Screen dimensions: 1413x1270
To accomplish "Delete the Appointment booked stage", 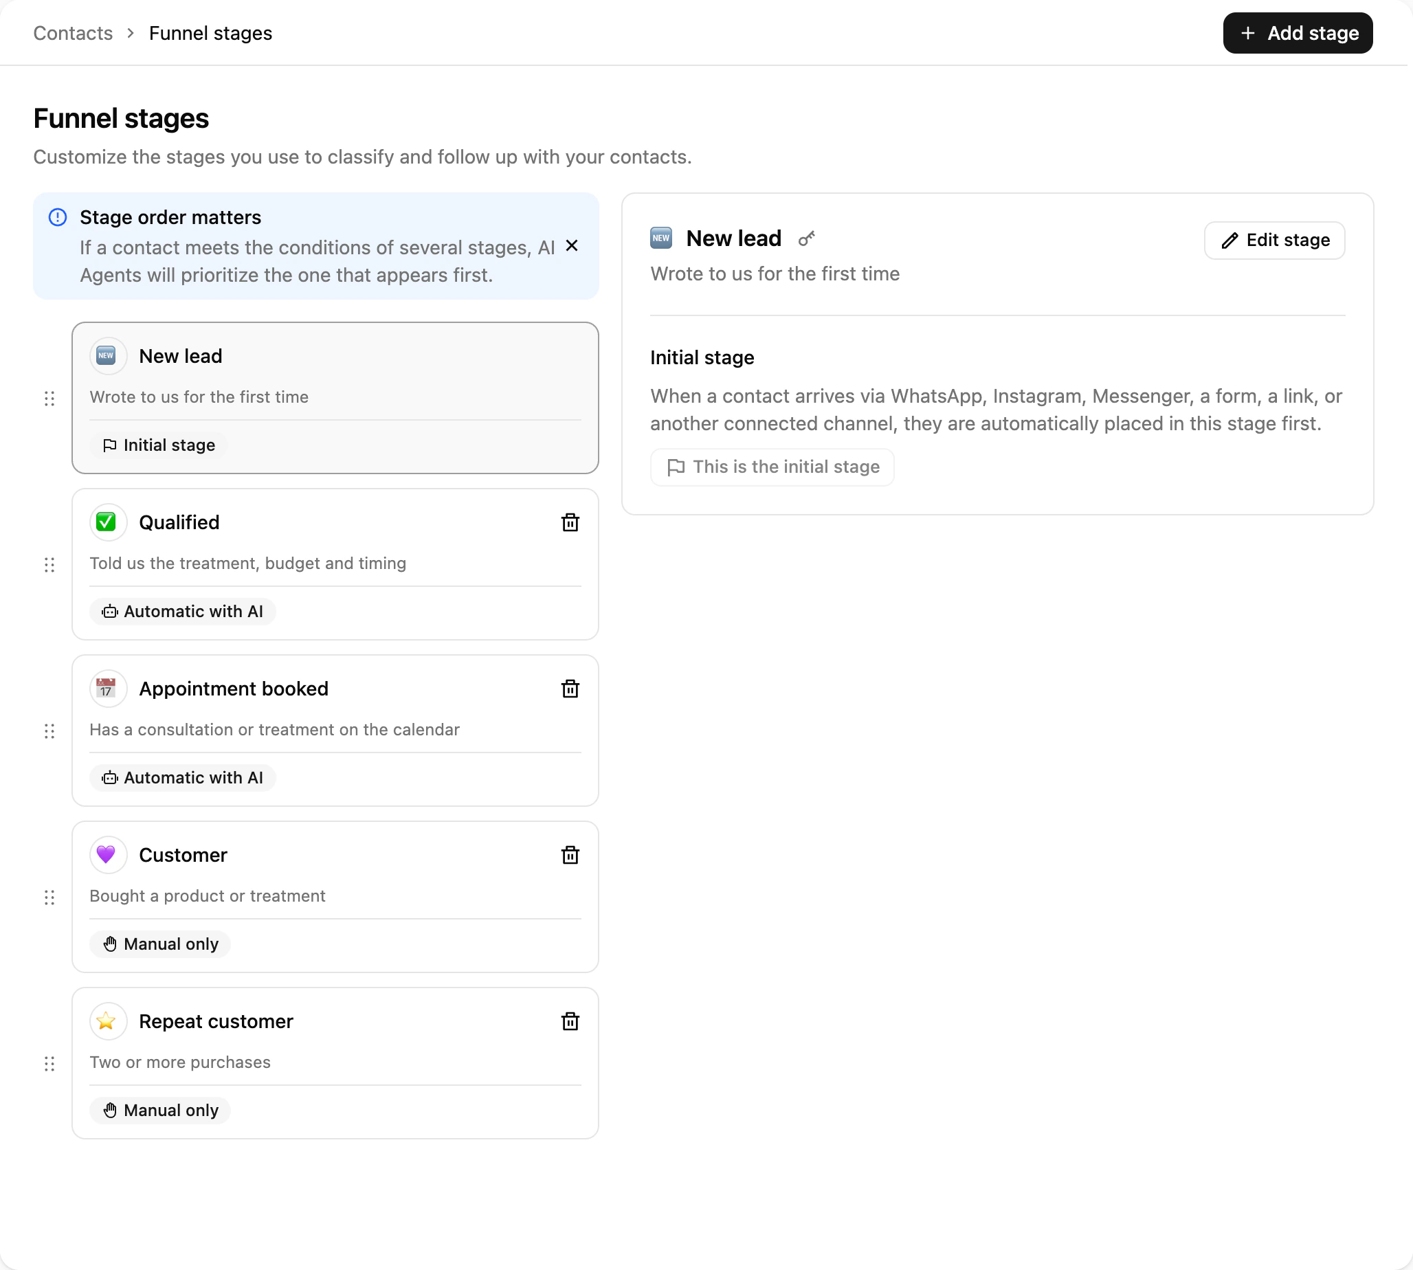I will (570, 689).
